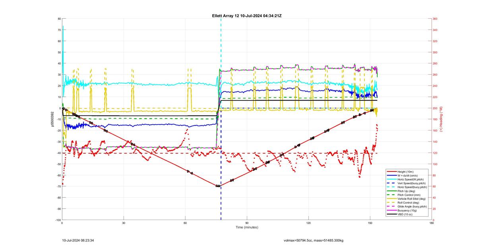Click the left y-axis tick label '-50'
The width and height of the screenshot is (477, 247).
58,164
